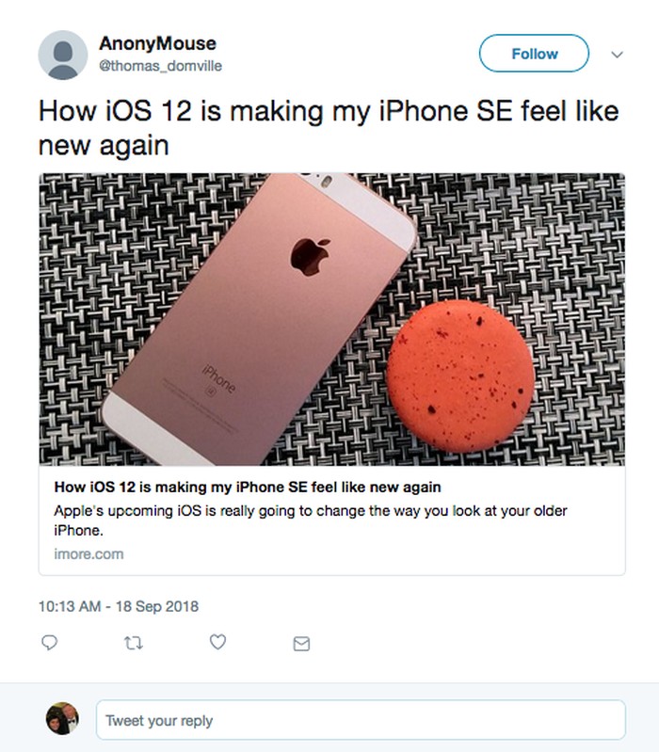Screen dimensions: 659x752
Task: Click the reply speech bubble icon
Action: [x=52, y=643]
